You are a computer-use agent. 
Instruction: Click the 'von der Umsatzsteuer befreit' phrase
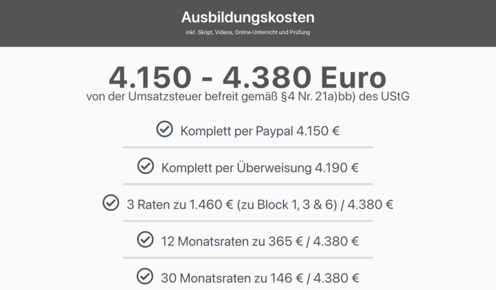click(x=165, y=97)
